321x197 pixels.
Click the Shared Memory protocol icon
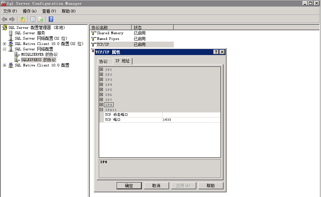tap(94, 33)
